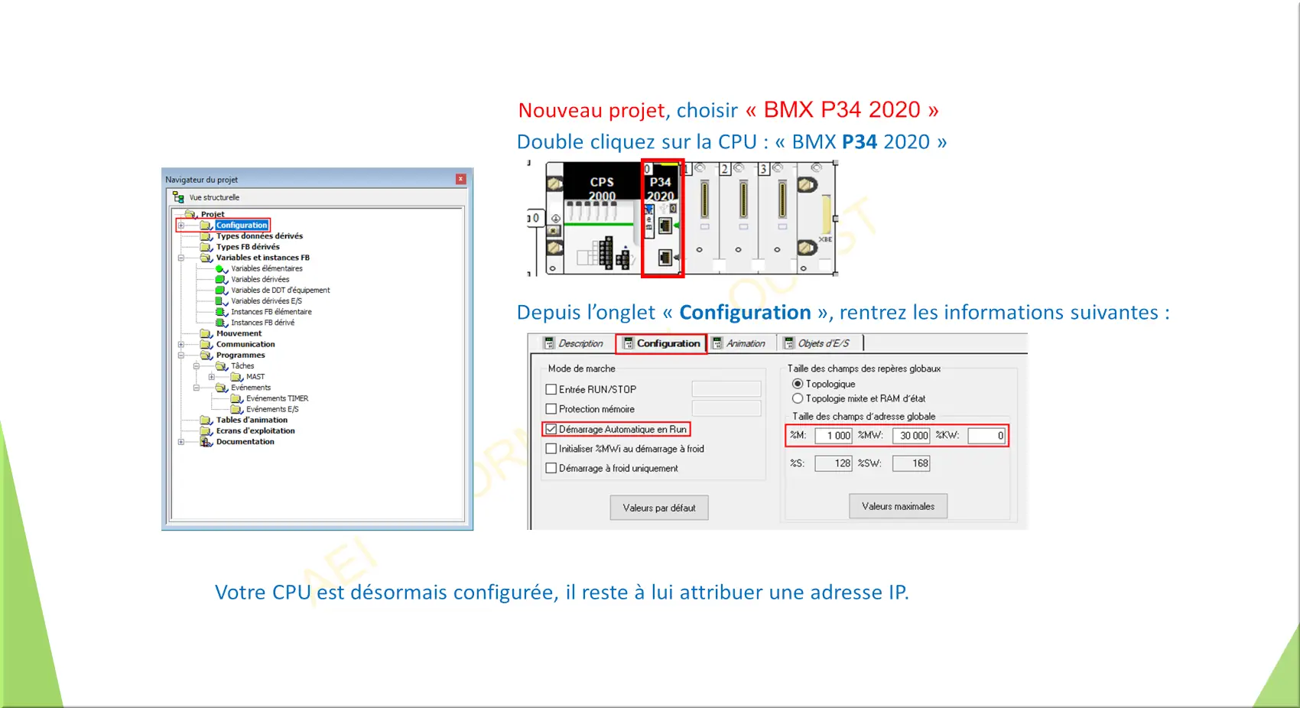Image resolution: width=1300 pixels, height=708 pixels.
Task: Tick Initialiser %MWi au démarrage à froid
Action: pyautogui.click(x=551, y=449)
